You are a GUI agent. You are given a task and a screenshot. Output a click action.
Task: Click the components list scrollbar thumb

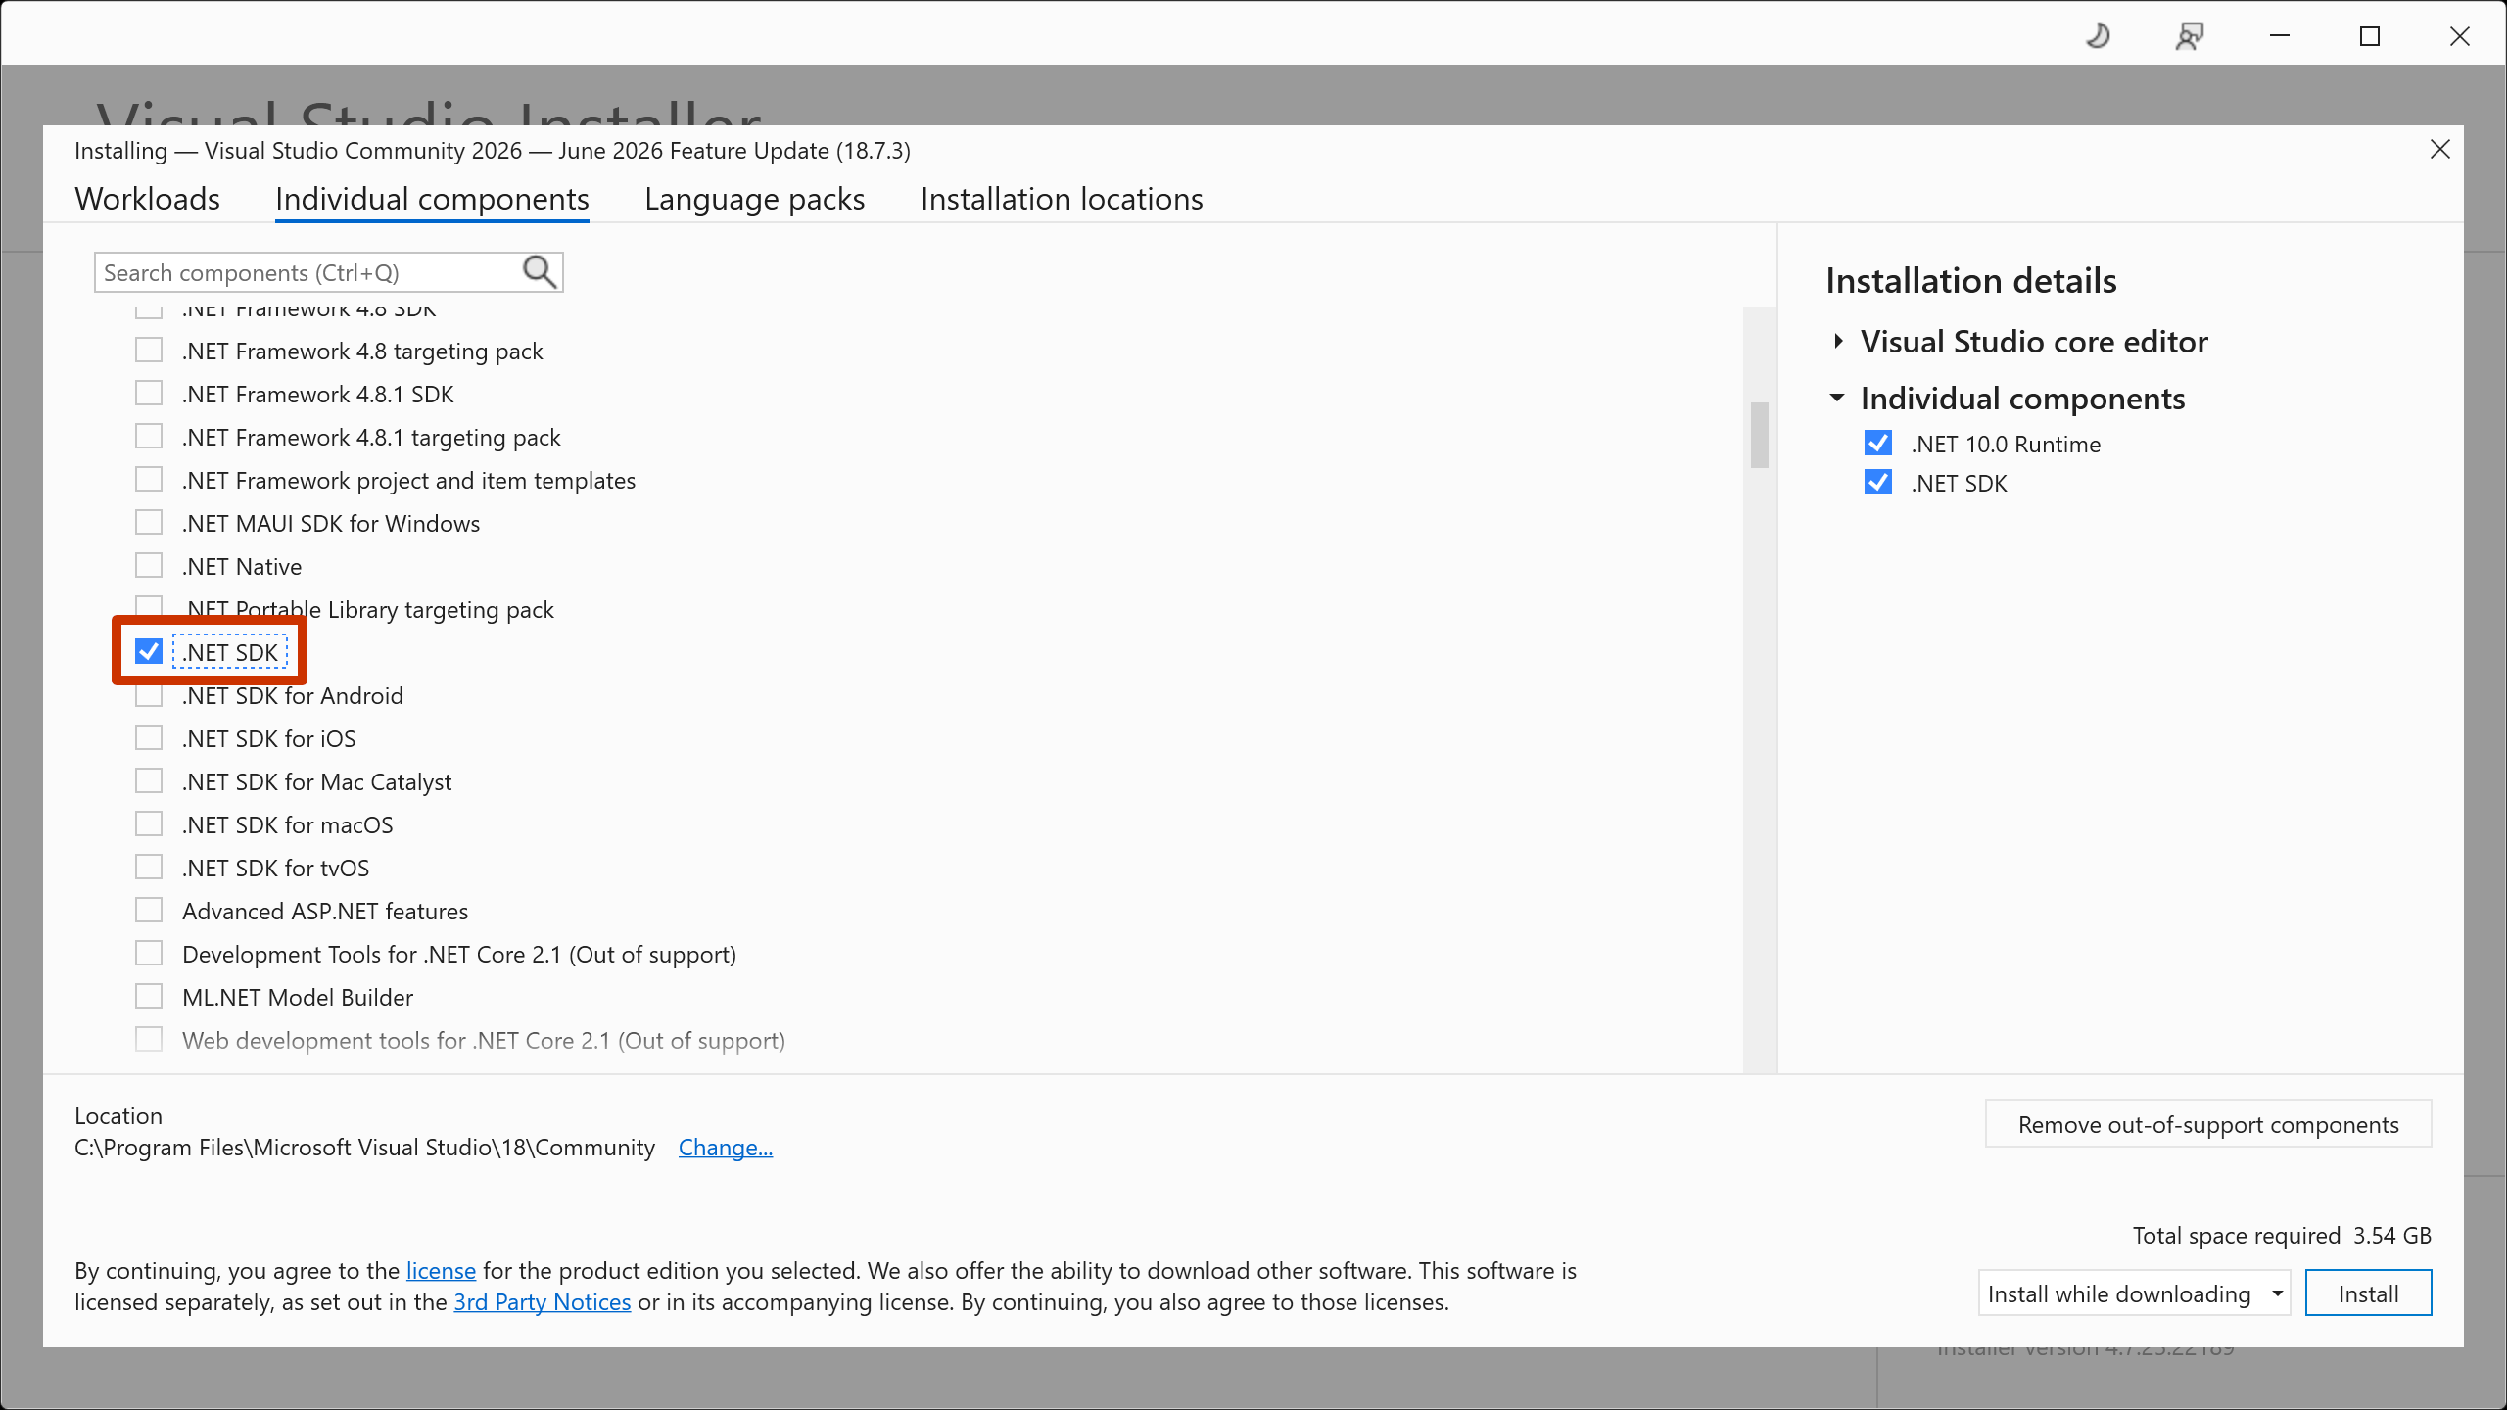click(1760, 435)
